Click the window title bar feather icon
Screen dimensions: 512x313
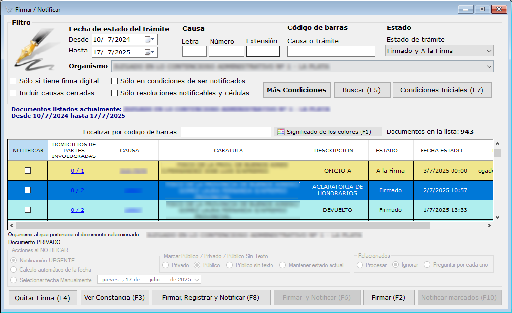point(8,9)
